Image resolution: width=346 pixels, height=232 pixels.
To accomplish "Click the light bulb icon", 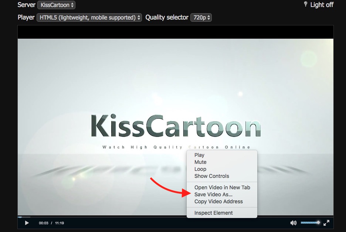I will [305, 4].
